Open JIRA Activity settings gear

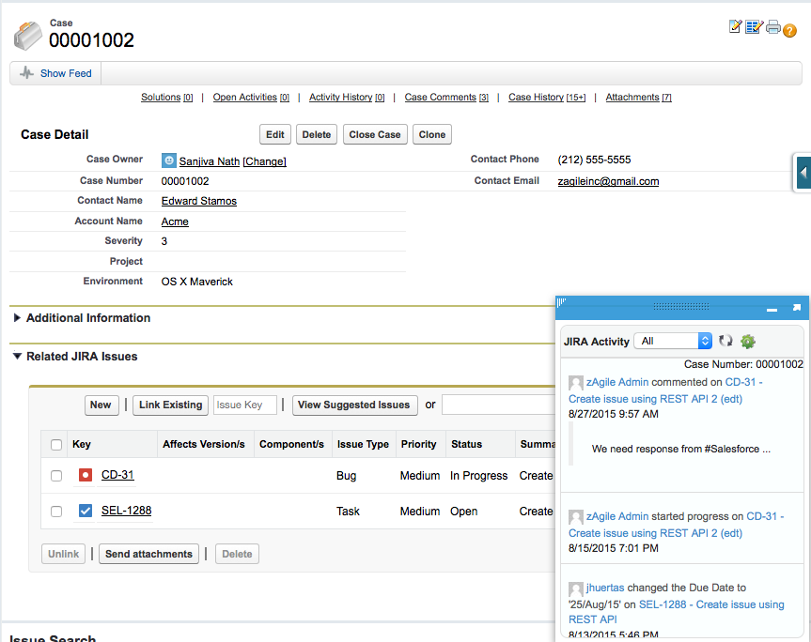point(748,341)
